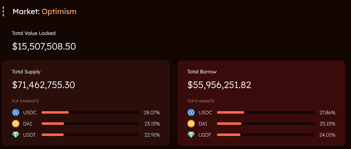Viewport: 351px width, 149px height.
Task: Click the USDC coin icon under Total Supply
Action: click(16, 112)
